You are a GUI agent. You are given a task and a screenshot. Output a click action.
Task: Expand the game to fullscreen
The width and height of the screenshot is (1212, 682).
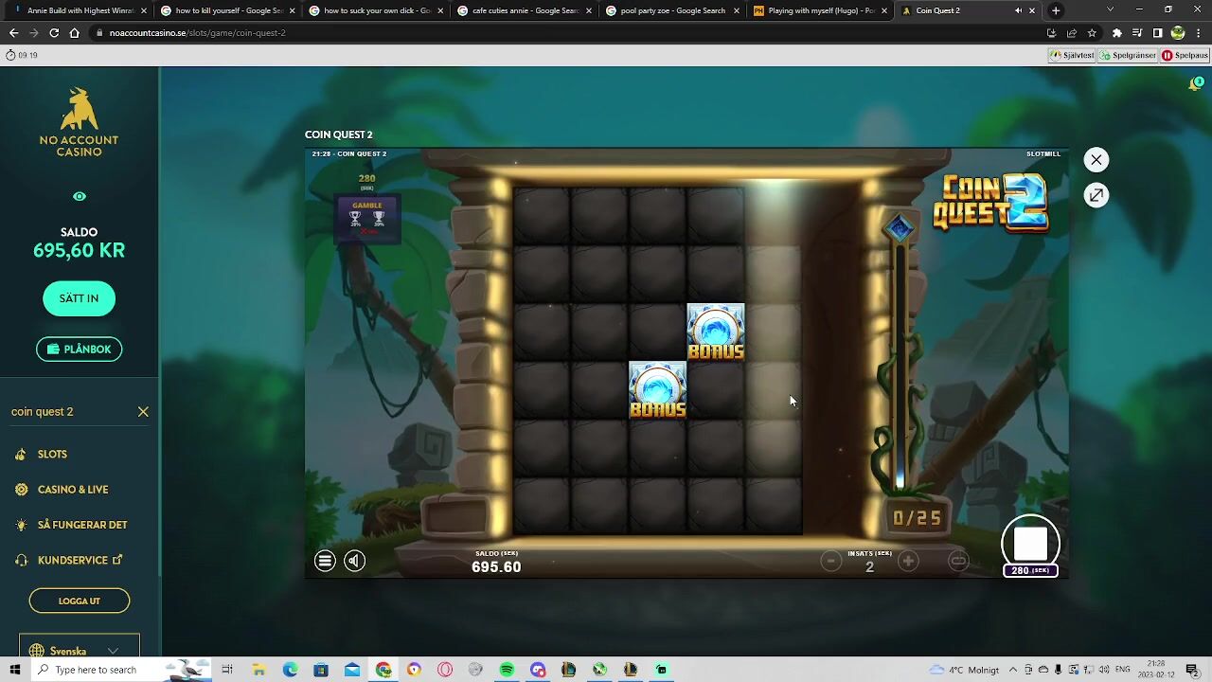click(x=1096, y=195)
